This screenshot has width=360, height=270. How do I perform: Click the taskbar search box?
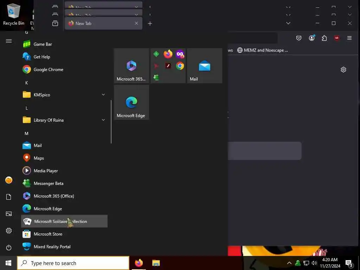pos(73,263)
